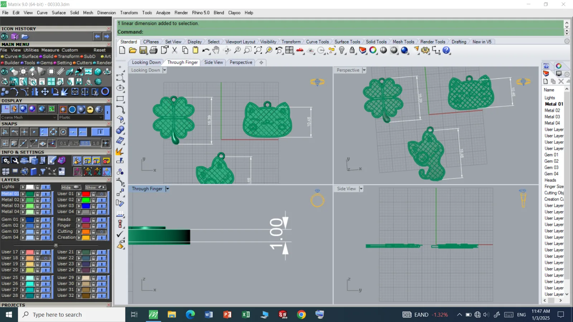Viewport: 573px width, 322px height.
Task: Click the light bulb icon in toolbar
Action: pyautogui.click(x=342, y=50)
